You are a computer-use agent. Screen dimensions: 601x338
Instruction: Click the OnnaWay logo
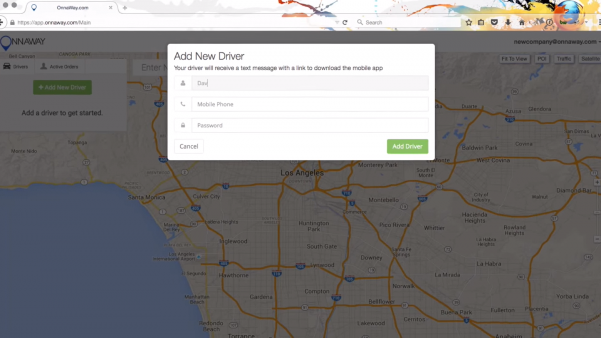click(23, 42)
